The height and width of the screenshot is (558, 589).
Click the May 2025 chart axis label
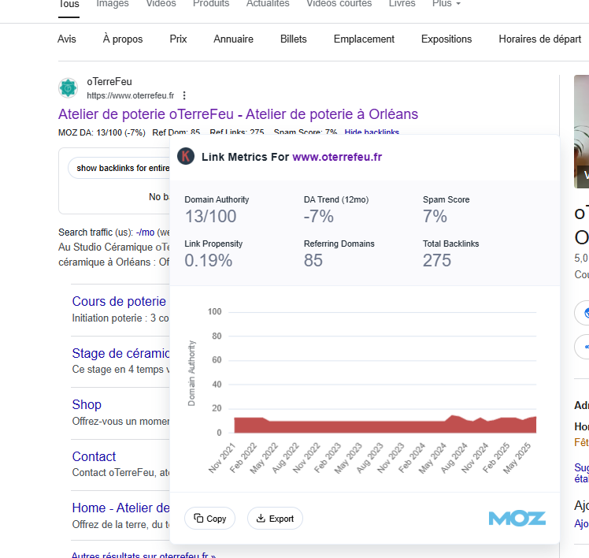[517, 458]
